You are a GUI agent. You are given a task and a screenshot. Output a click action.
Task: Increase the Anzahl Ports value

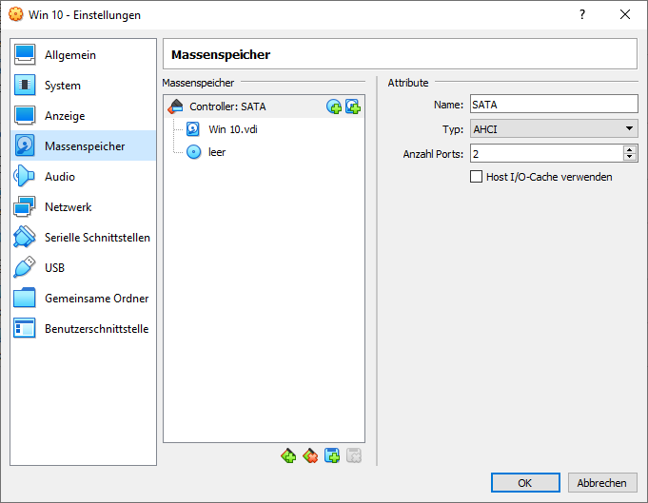630,149
